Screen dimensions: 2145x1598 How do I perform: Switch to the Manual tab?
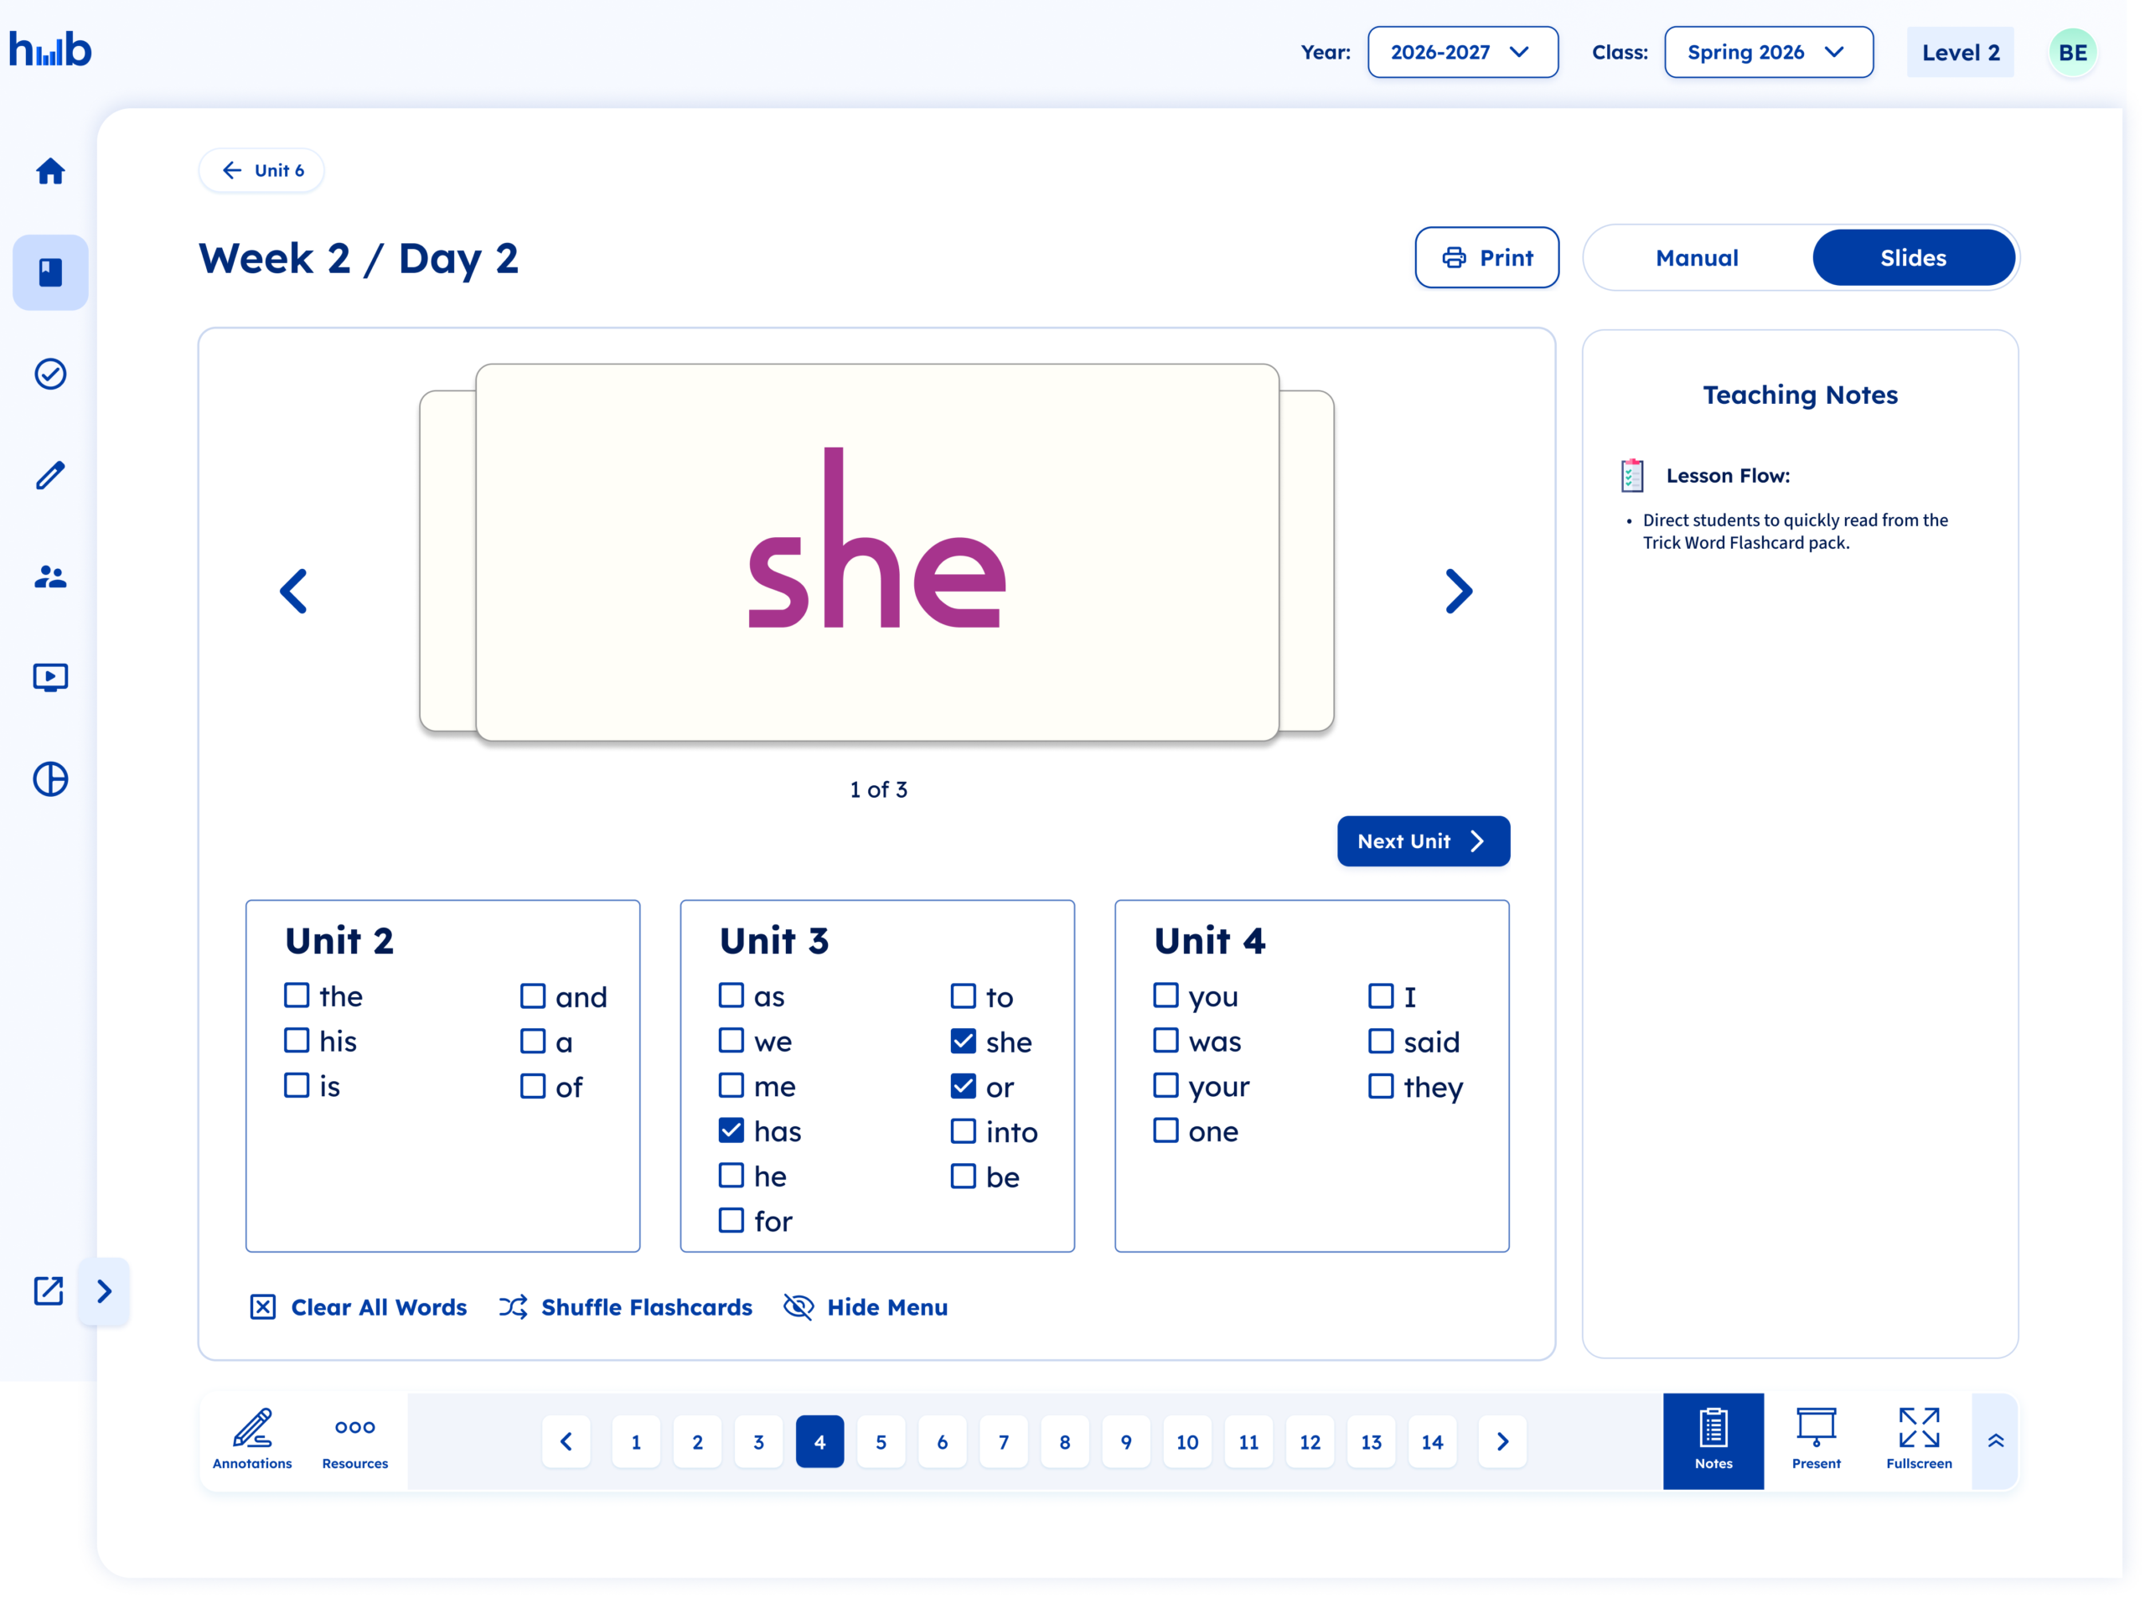tap(1696, 257)
